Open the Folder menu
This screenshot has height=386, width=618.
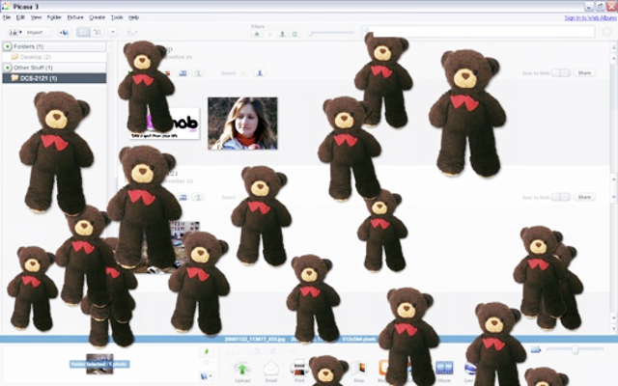(x=54, y=17)
